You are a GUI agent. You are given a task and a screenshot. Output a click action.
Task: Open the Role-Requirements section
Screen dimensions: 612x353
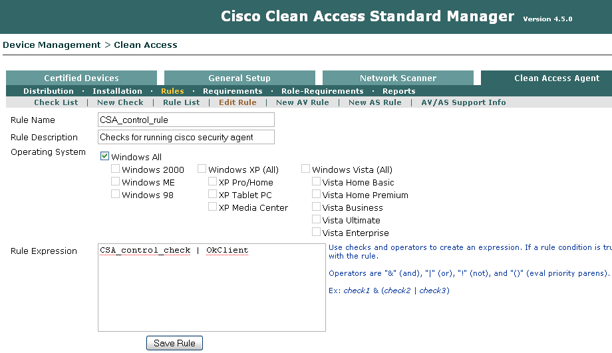click(x=323, y=91)
